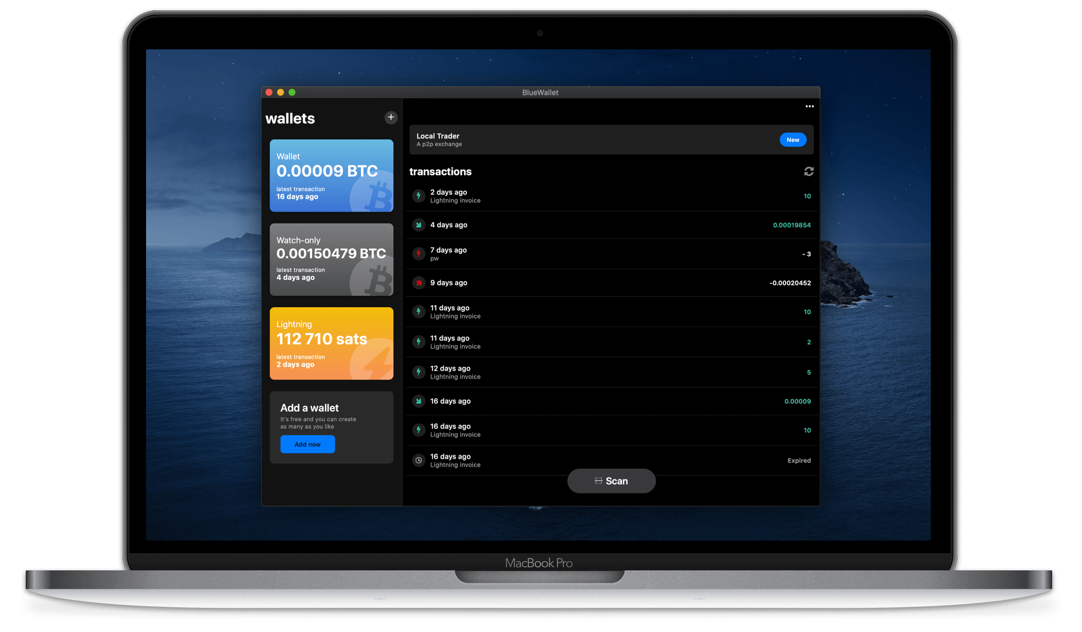Screen dimensions: 1082x632
Task: Click the 9-days-ago outgoing transaction
Action: 610,283
